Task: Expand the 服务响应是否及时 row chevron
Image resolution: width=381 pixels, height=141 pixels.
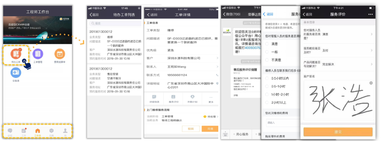Action: (x=372, y=50)
